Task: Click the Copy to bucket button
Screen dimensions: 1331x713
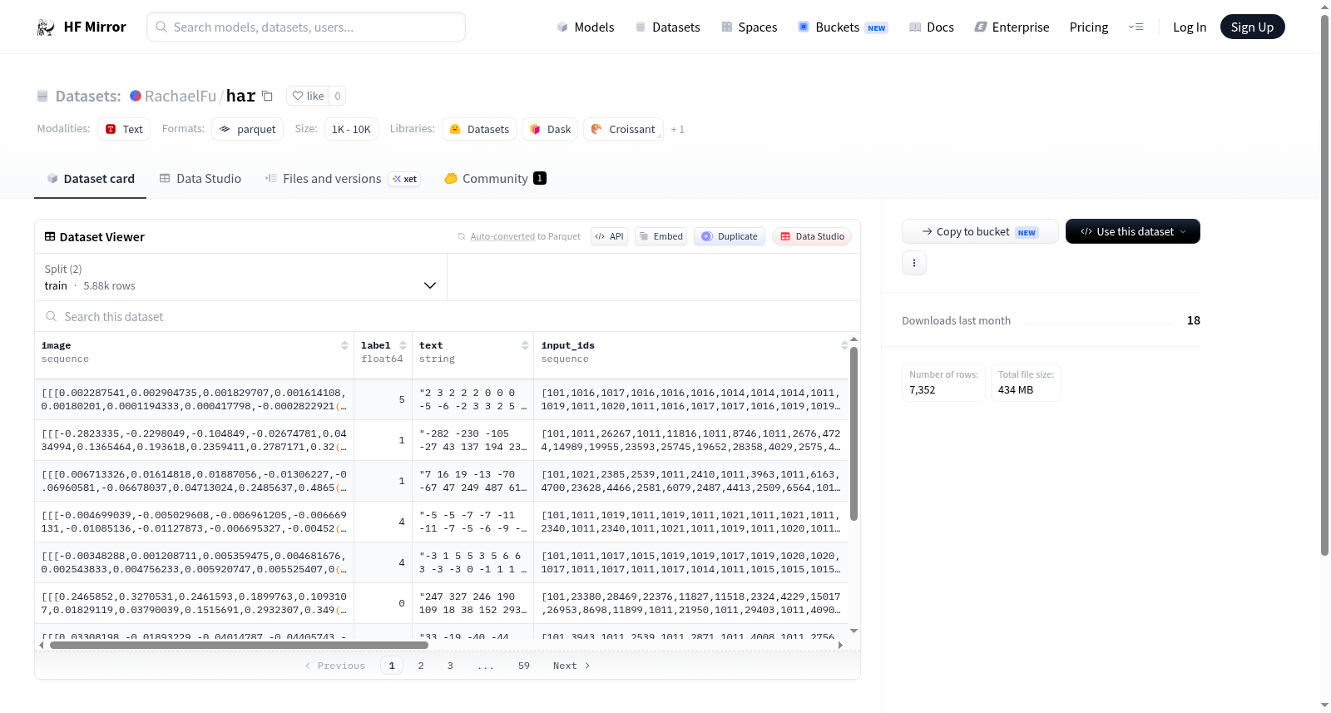Action: 980,231
